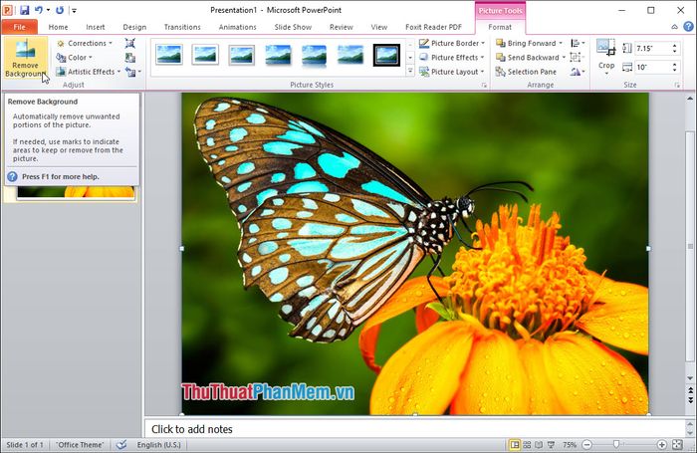Open the Undo history dropdown arrow
This screenshot has height=453, width=697.
(x=48, y=10)
